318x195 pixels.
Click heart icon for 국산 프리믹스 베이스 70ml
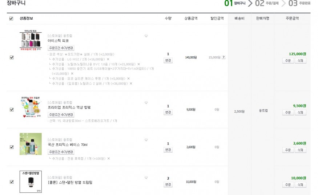pyautogui.click(x=146, y=140)
